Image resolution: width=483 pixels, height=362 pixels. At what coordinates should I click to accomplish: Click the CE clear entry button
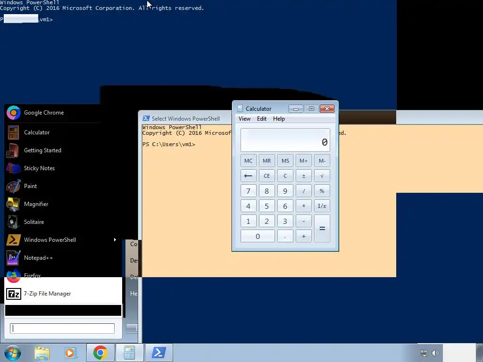267,176
